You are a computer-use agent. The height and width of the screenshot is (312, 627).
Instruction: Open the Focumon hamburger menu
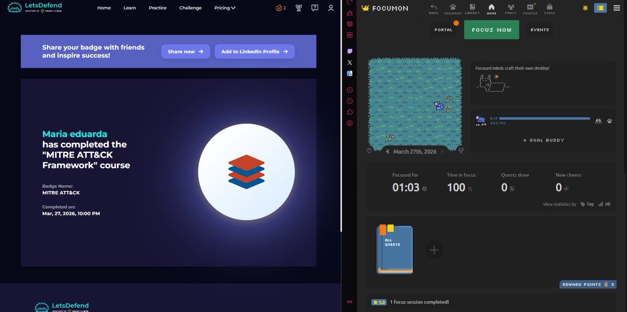[x=617, y=8]
